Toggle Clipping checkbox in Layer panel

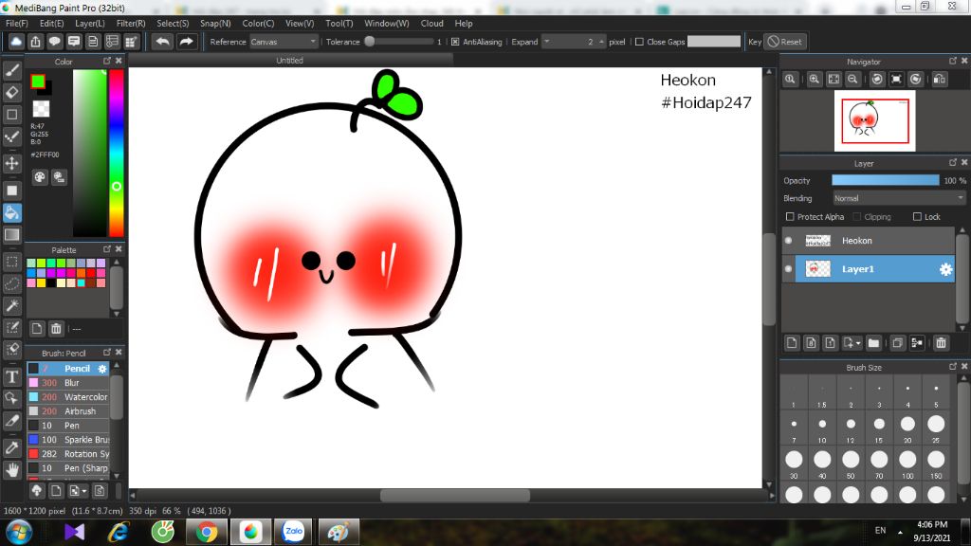[x=857, y=217]
